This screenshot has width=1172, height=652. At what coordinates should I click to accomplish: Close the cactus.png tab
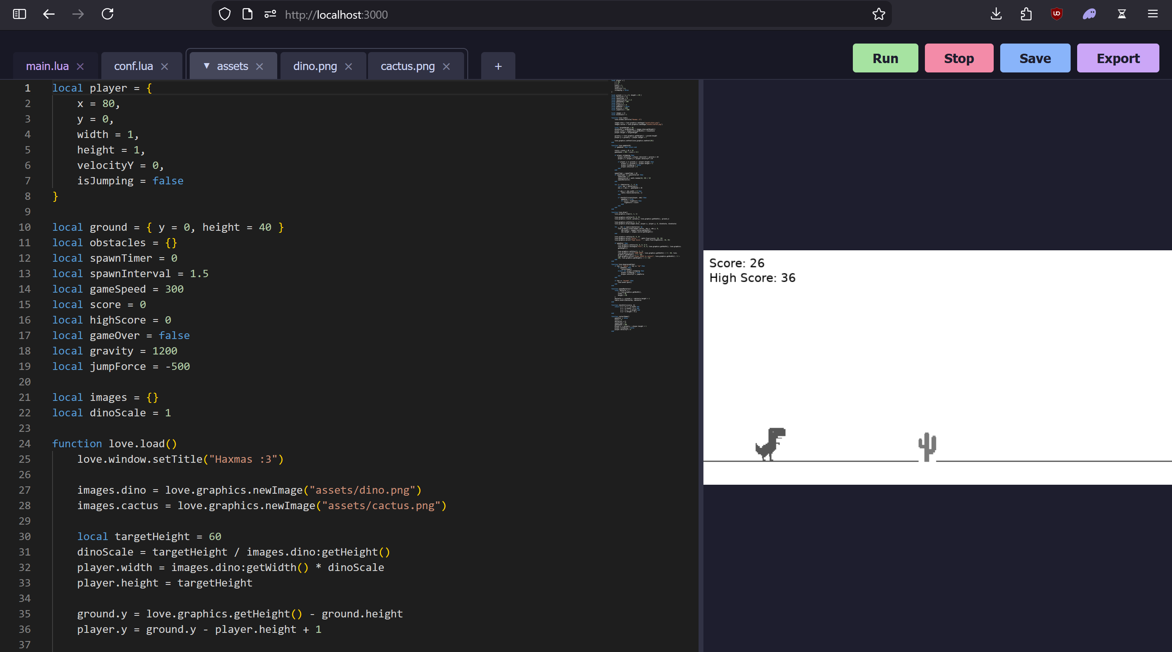446,66
